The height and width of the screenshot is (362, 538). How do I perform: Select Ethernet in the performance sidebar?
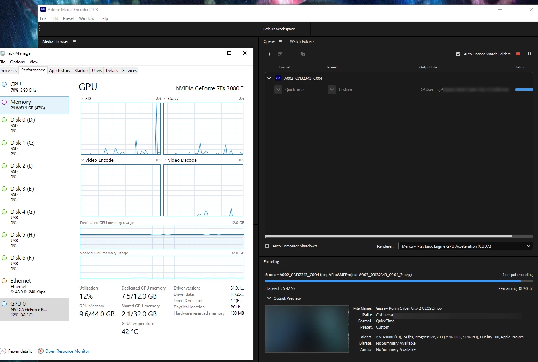pyautogui.click(x=34, y=286)
